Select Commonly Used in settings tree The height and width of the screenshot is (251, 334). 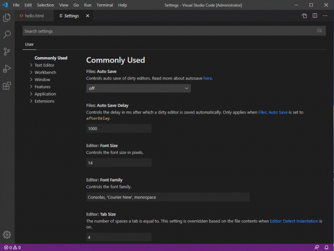pyautogui.click(x=51, y=58)
